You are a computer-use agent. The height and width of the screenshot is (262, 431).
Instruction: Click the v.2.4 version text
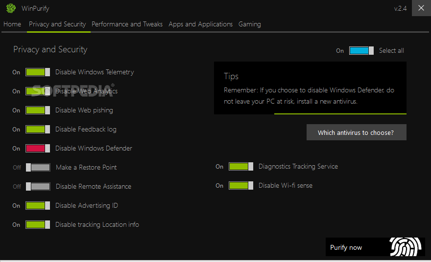pyautogui.click(x=400, y=8)
